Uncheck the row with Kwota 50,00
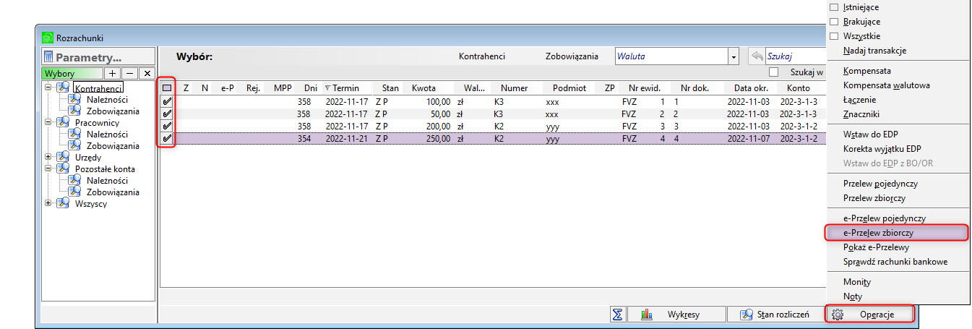This screenshot has height=329, width=972. [167, 114]
